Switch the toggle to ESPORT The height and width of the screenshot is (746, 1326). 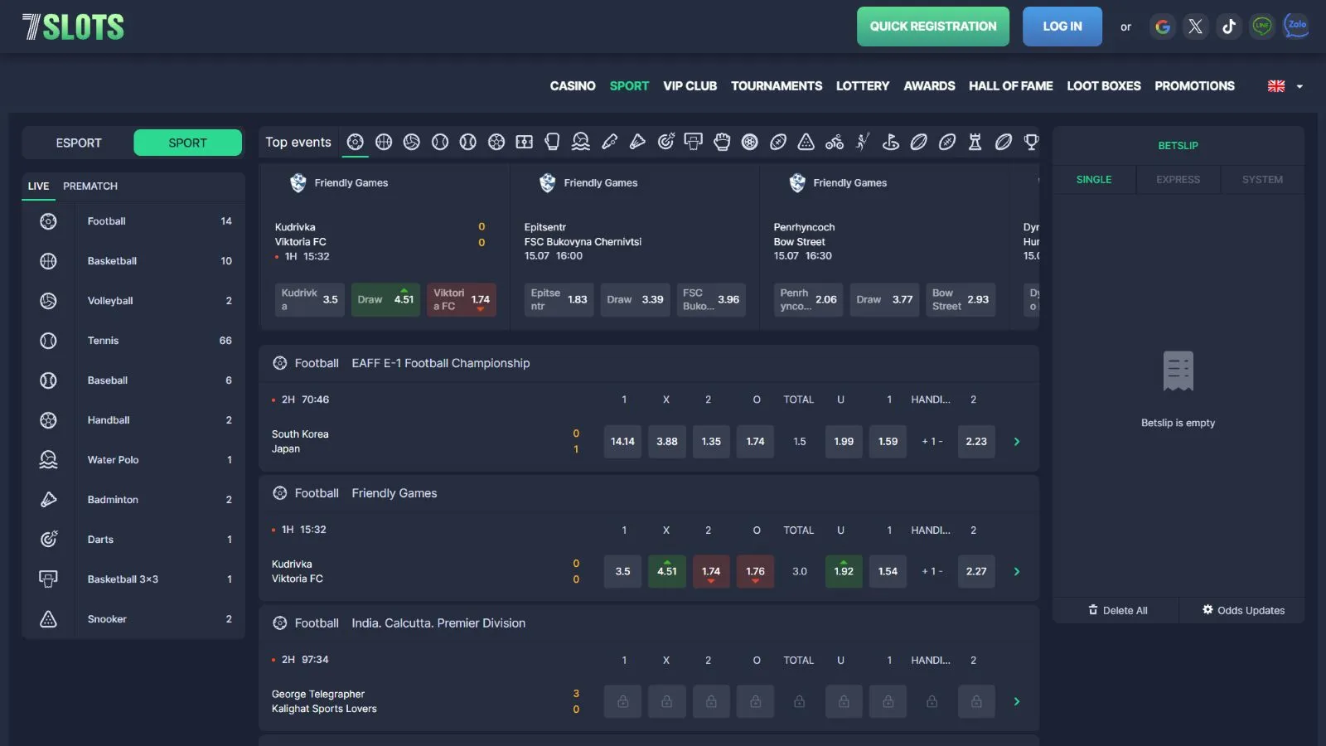pos(79,143)
